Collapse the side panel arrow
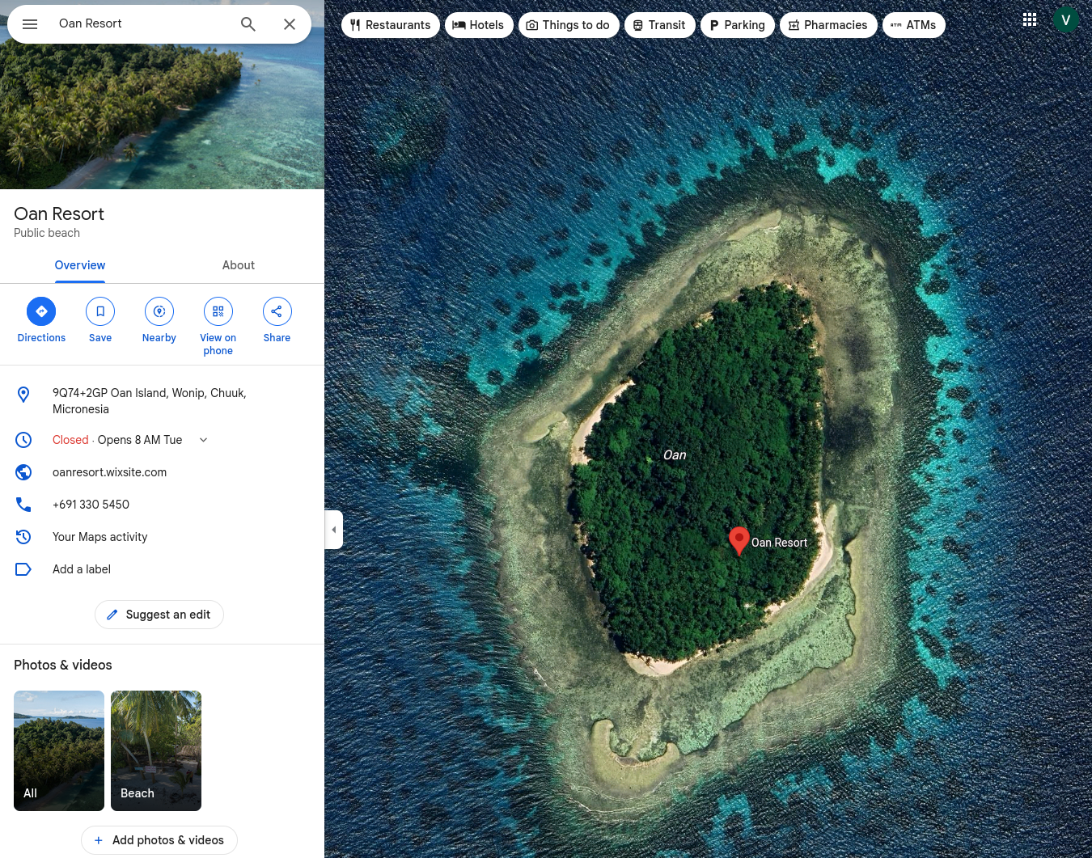This screenshot has height=858, width=1092. pos(333,530)
